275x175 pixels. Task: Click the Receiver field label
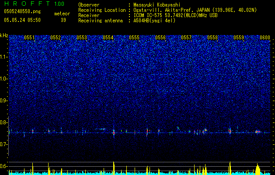tap(89, 15)
